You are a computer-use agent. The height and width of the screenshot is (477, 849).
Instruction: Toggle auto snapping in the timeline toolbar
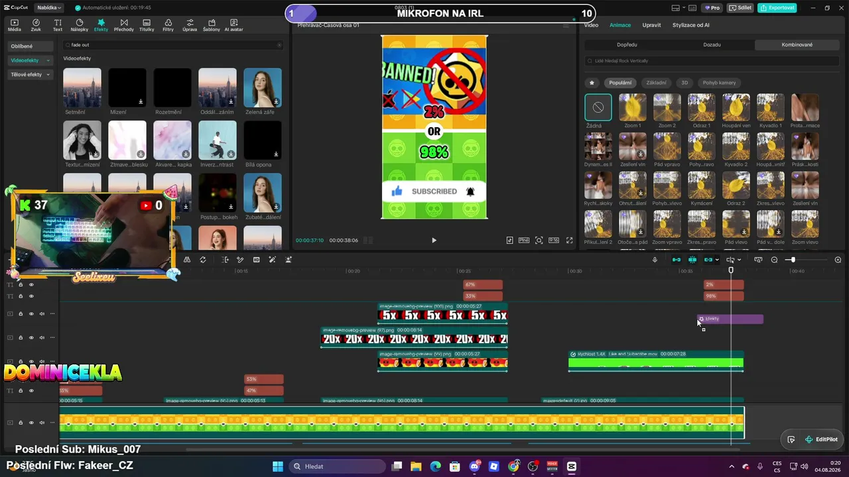coord(692,260)
